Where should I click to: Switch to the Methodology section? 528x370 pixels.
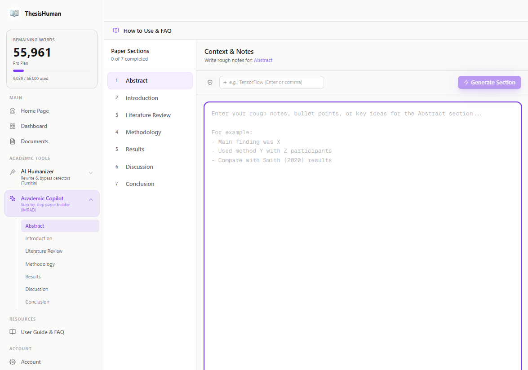[x=143, y=132]
